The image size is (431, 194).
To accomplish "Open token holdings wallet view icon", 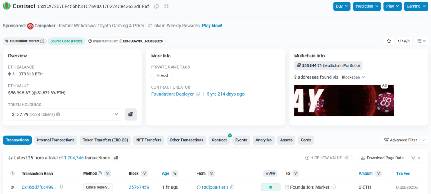I will click(x=131, y=114).
